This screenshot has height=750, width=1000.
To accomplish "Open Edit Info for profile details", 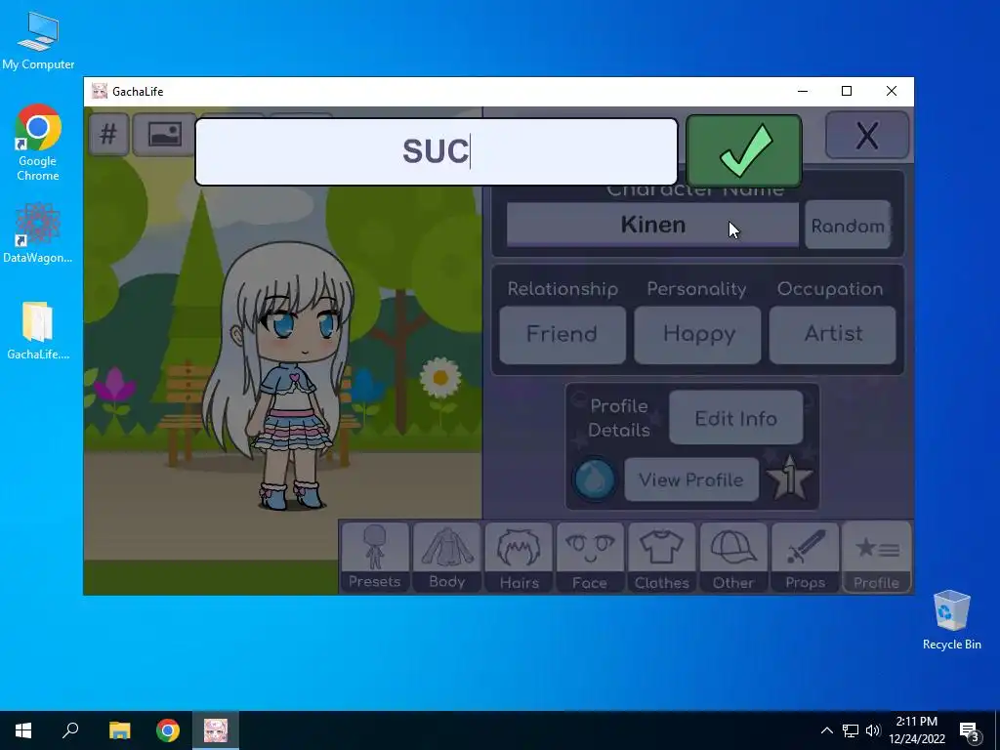I will click(736, 418).
